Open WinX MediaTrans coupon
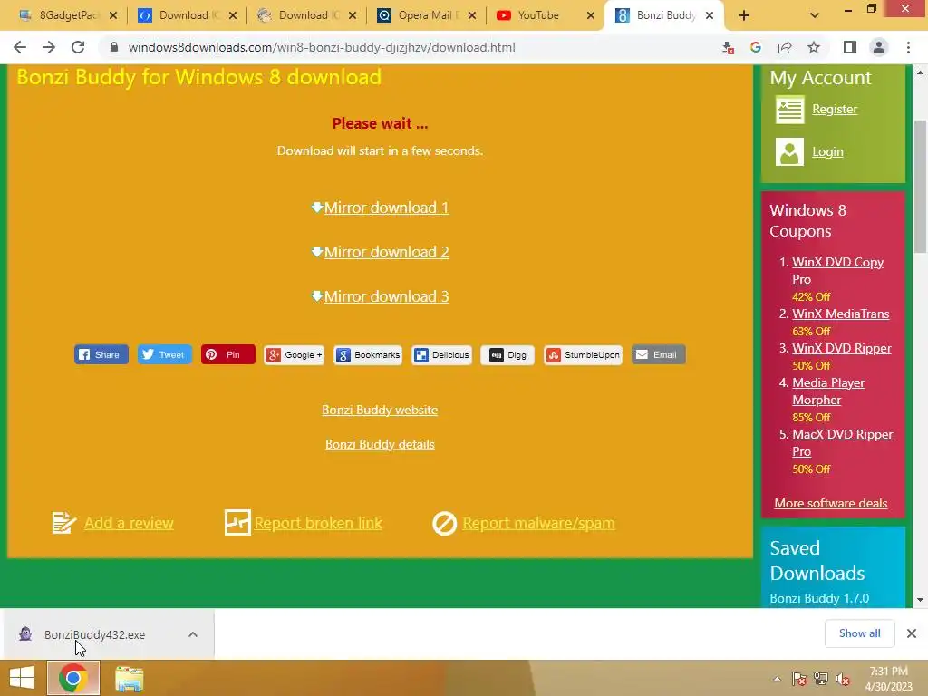 tap(840, 314)
